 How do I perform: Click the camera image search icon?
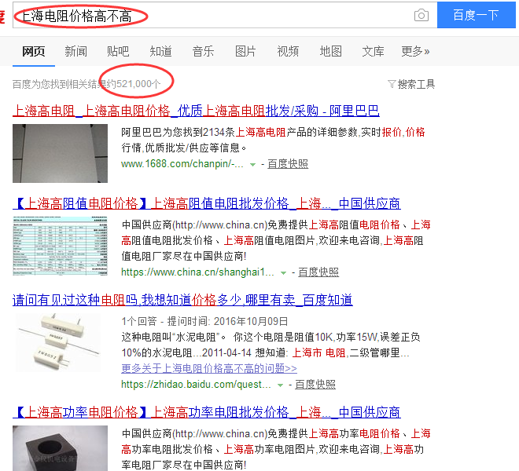(421, 15)
